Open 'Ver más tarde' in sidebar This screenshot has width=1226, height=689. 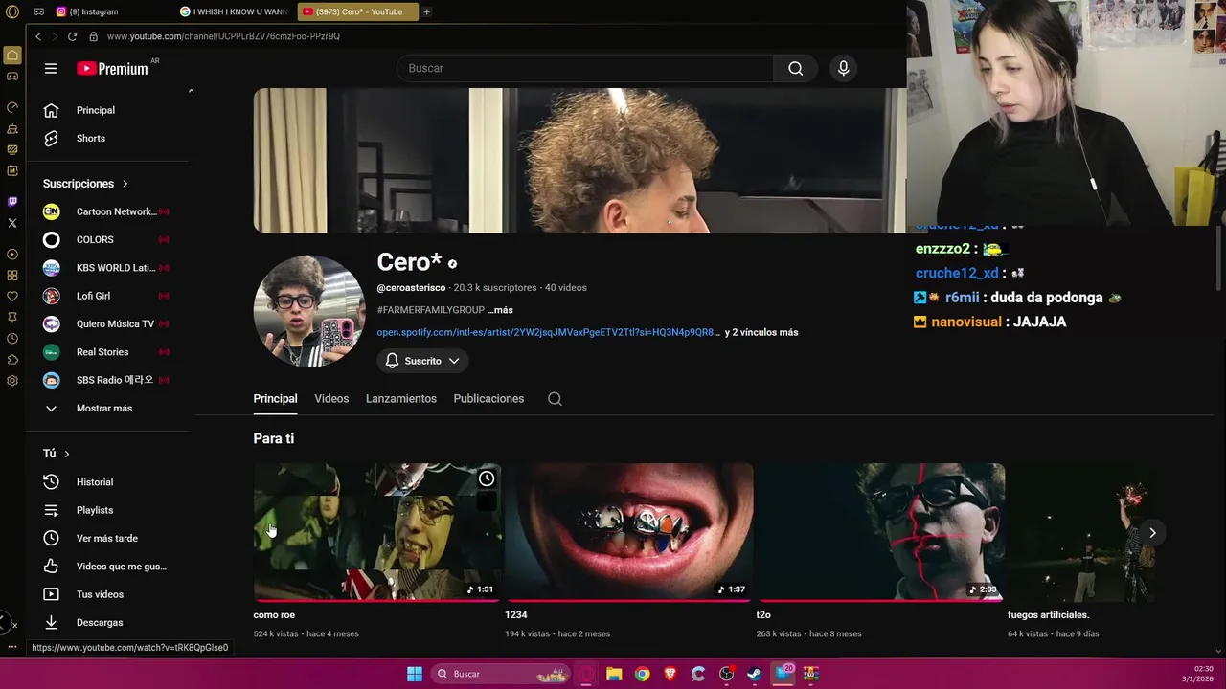pos(107,538)
